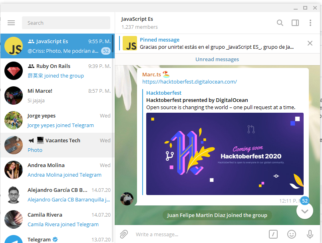Click the 52 unread badge in chat list
Viewport: 322px width, 243px height.
[x=106, y=51]
